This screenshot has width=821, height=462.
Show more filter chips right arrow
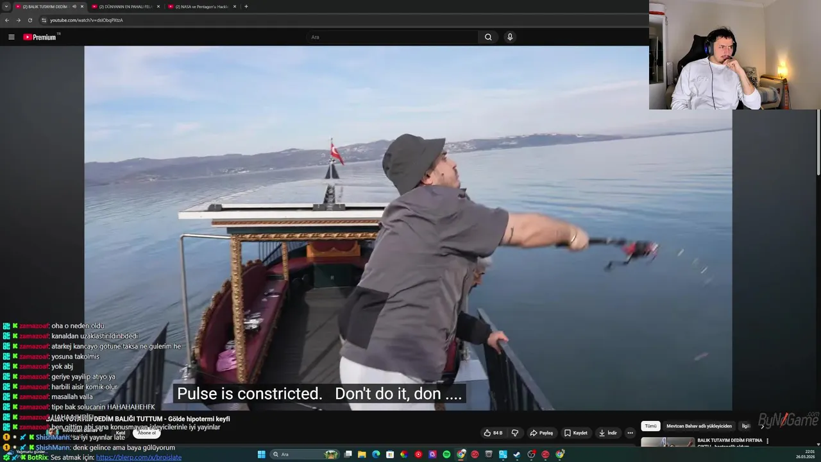click(x=763, y=426)
